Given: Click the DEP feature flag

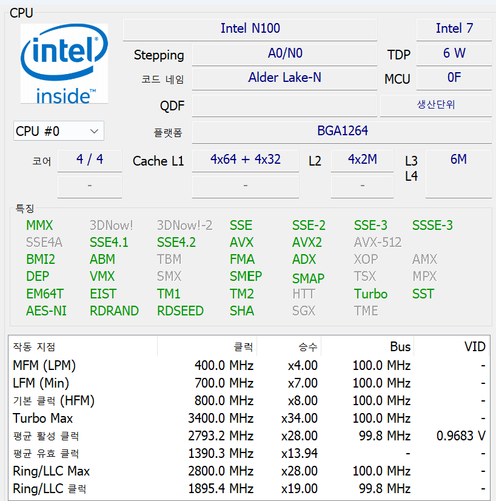Looking at the screenshot, I should point(38,277).
